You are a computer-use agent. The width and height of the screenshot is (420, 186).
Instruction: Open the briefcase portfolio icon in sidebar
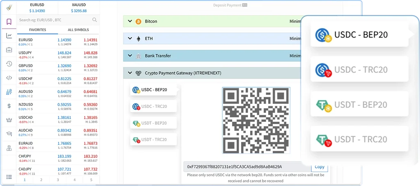(x=9, y=49)
